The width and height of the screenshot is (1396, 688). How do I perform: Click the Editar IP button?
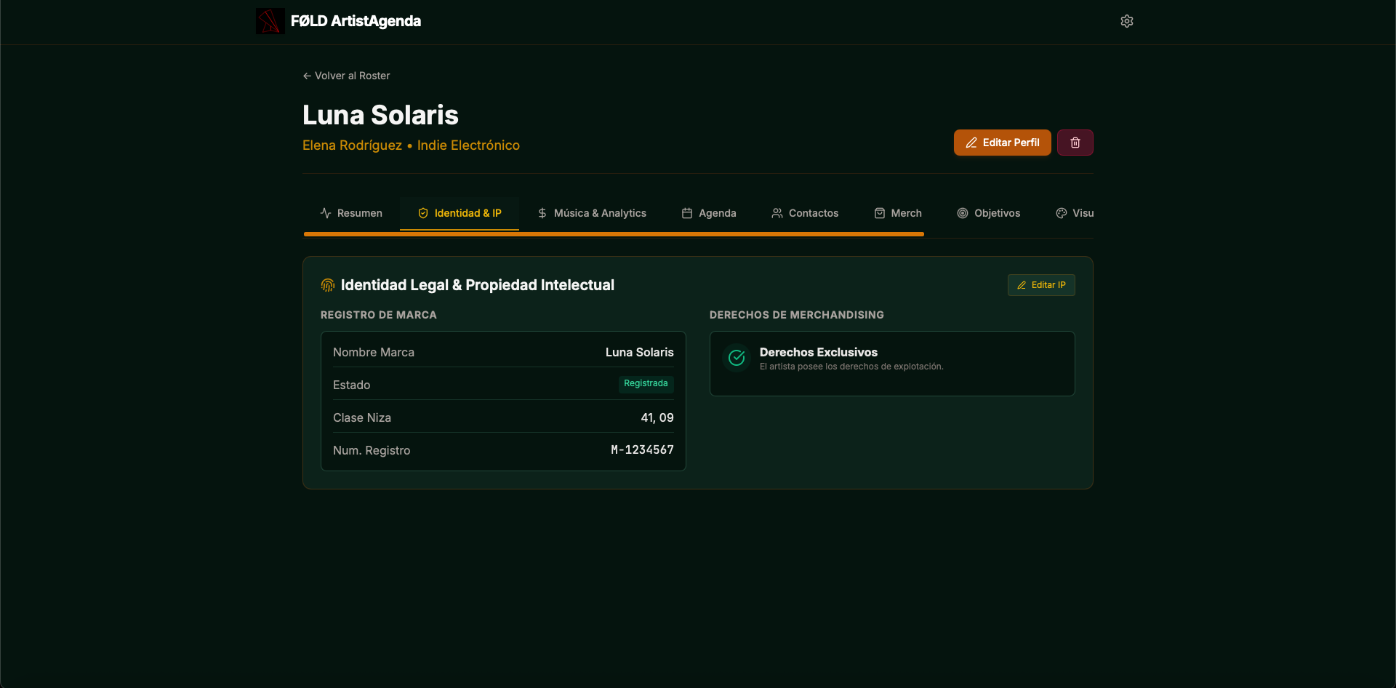[x=1041, y=285]
